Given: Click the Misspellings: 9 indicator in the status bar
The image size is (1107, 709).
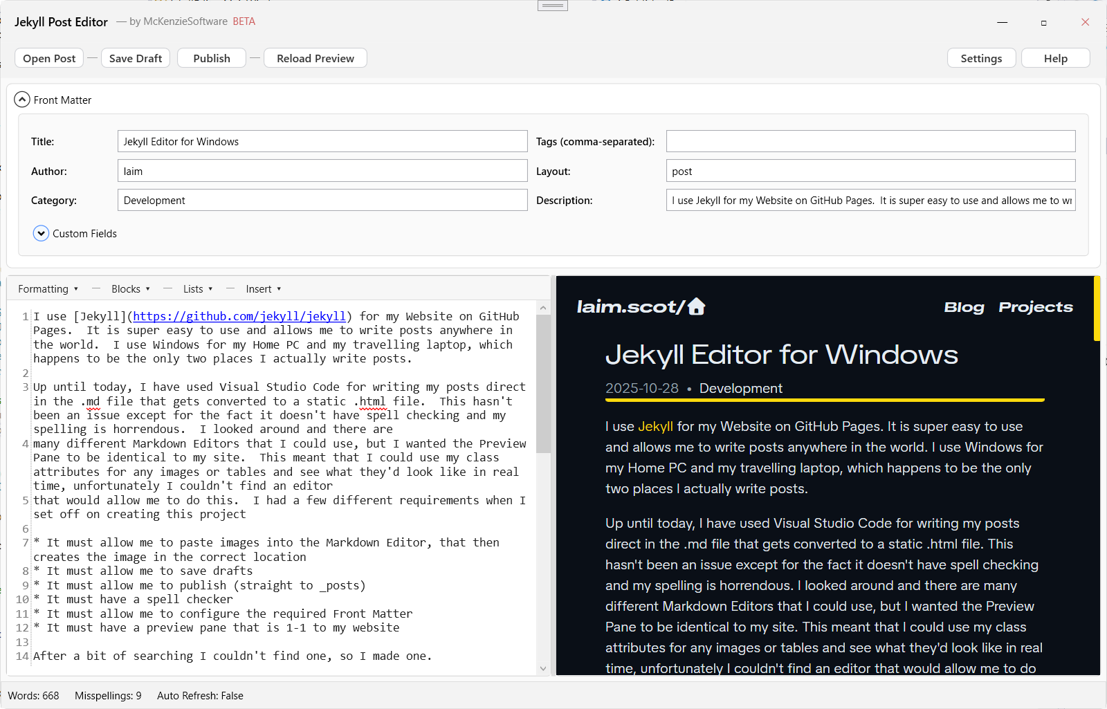Looking at the screenshot, I should (107, 695).
